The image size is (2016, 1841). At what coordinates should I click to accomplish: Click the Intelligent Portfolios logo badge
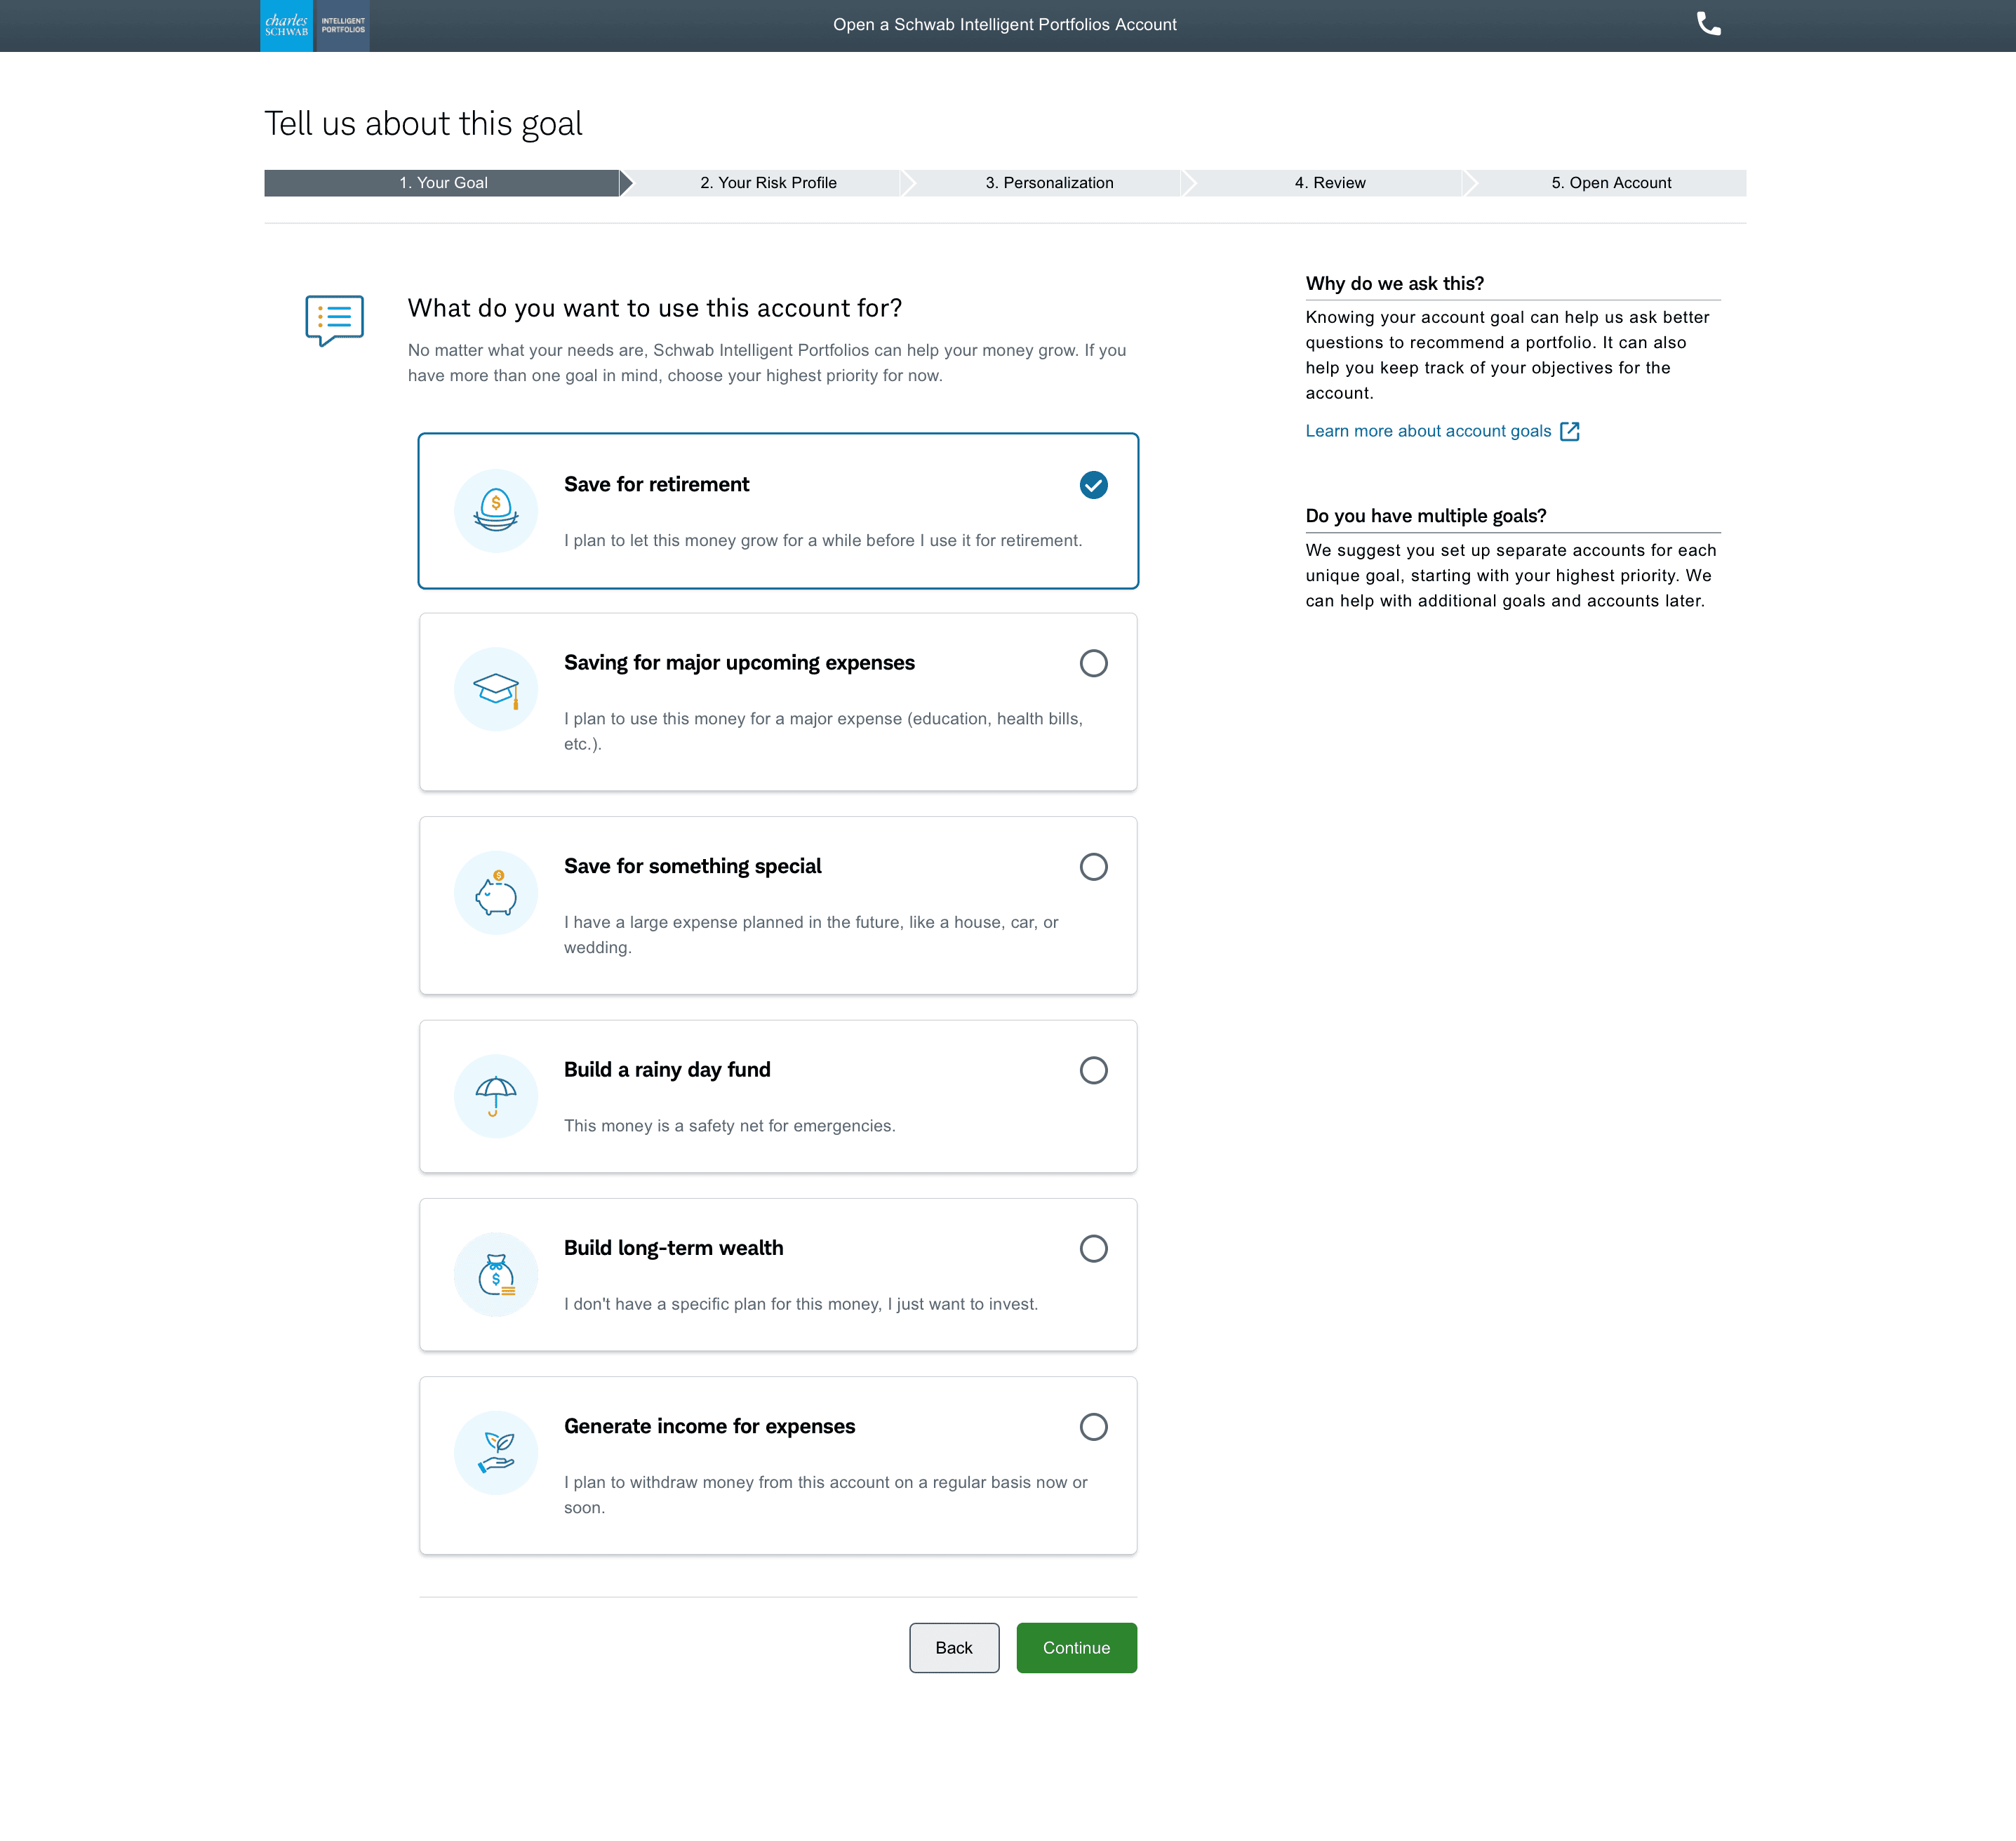point(343,25)
